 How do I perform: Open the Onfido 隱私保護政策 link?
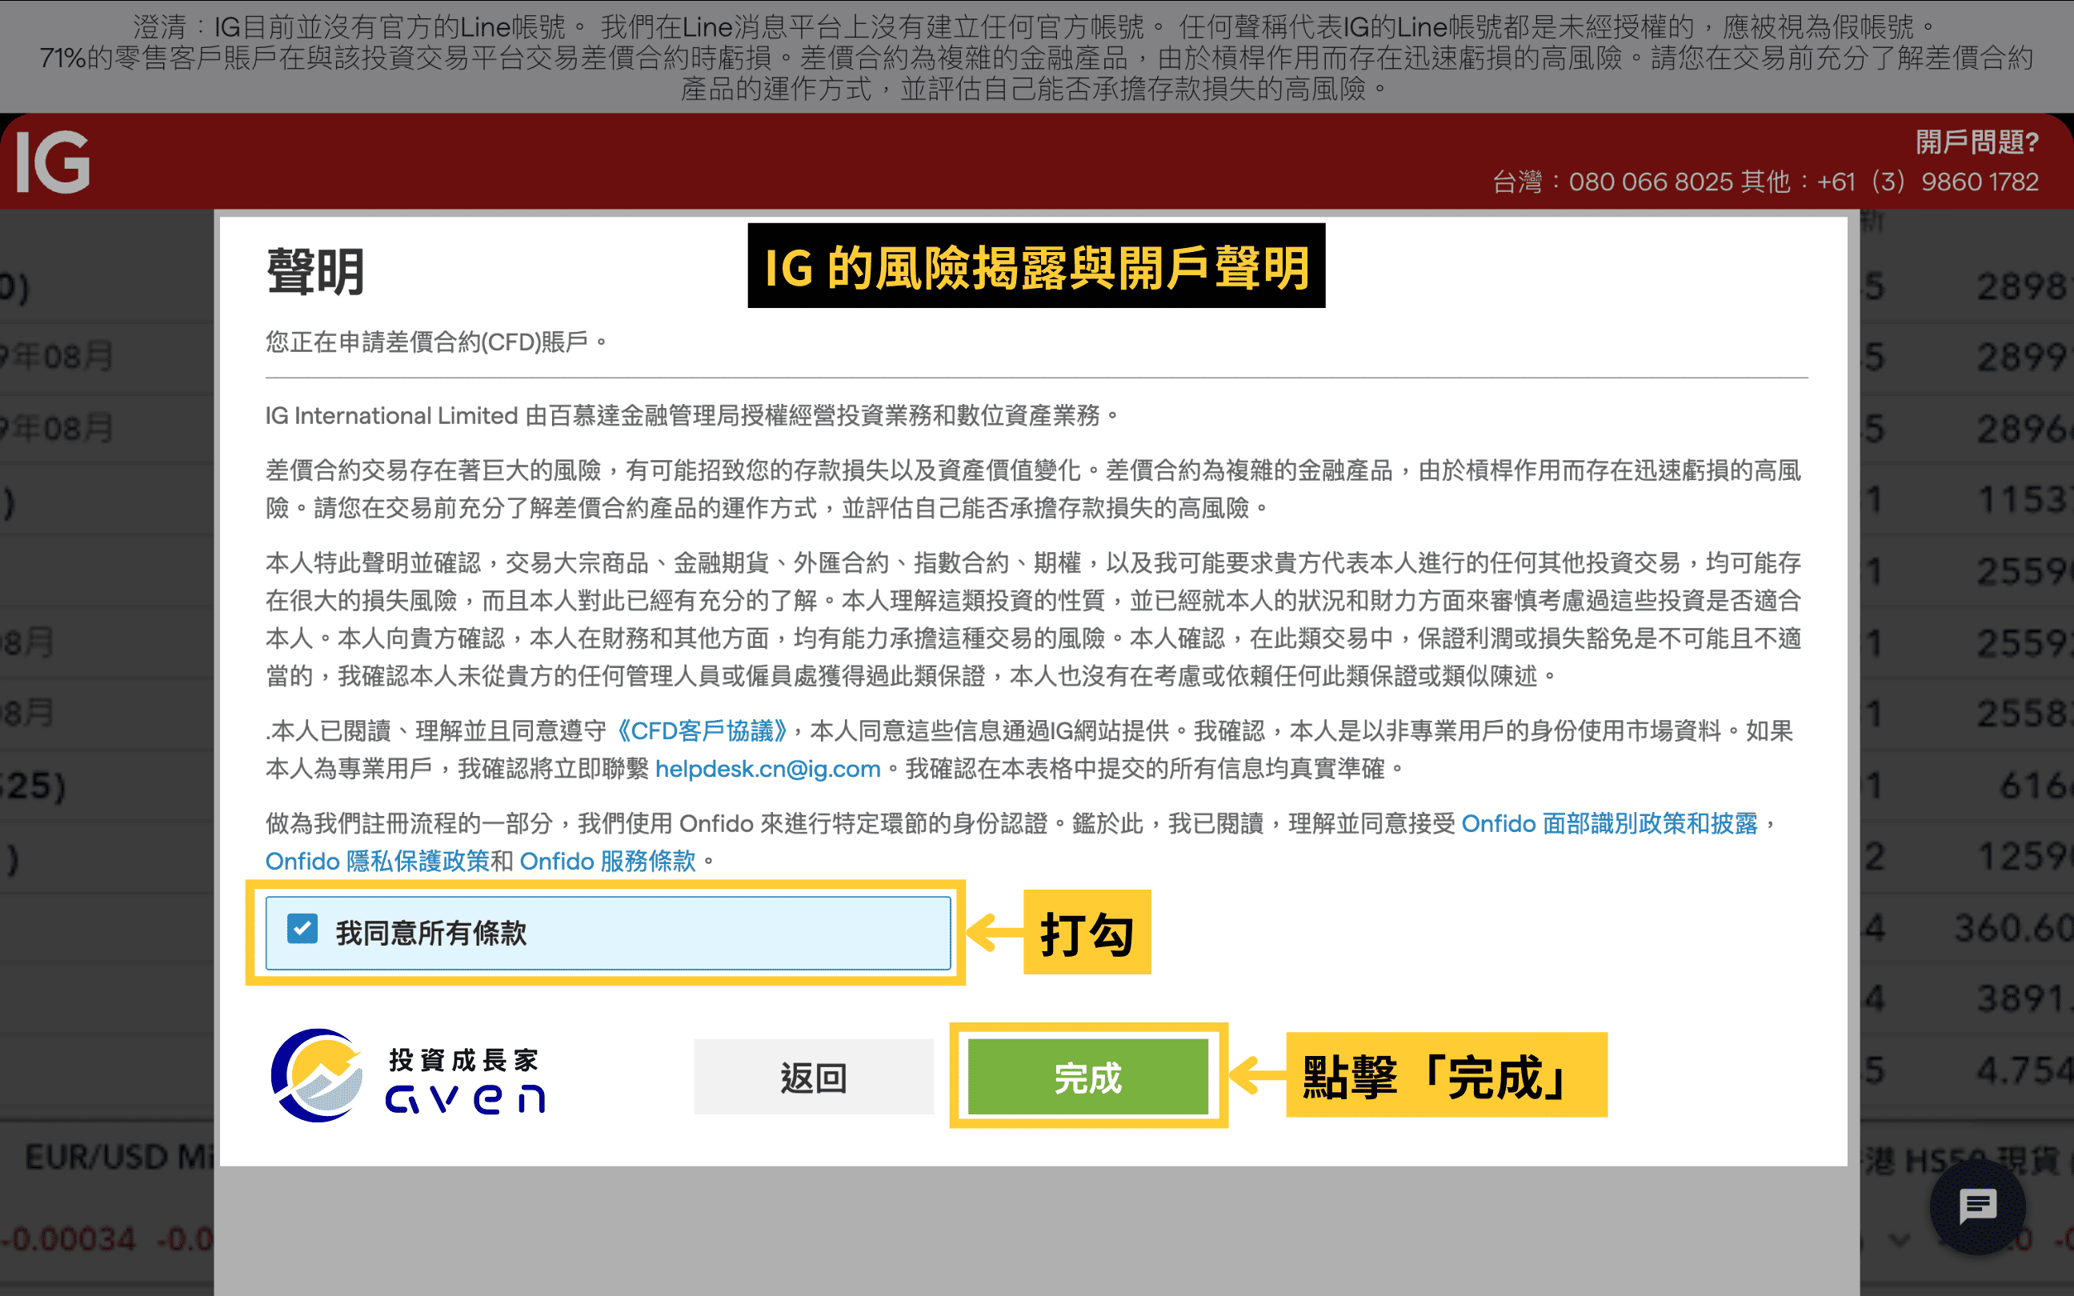tap(377, 862)
